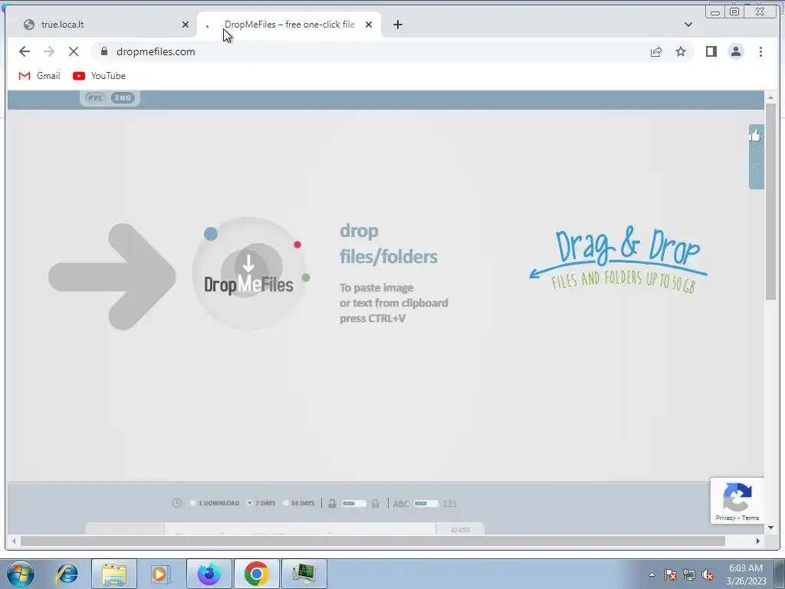Toggle the password lock switch
The width and height of the screenshot is (785, 589).
[354, 503]
